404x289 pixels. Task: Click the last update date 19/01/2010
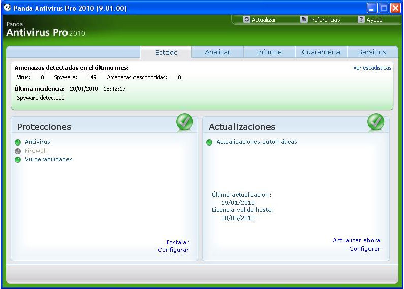point(238,202)
